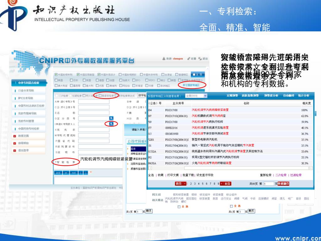Click the 'or' operator button
The width and height of the screenshot is (321, 241).
[x=66, y=173]
